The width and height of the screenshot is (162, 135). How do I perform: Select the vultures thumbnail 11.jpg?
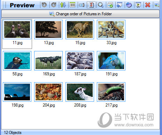(17, 29)
